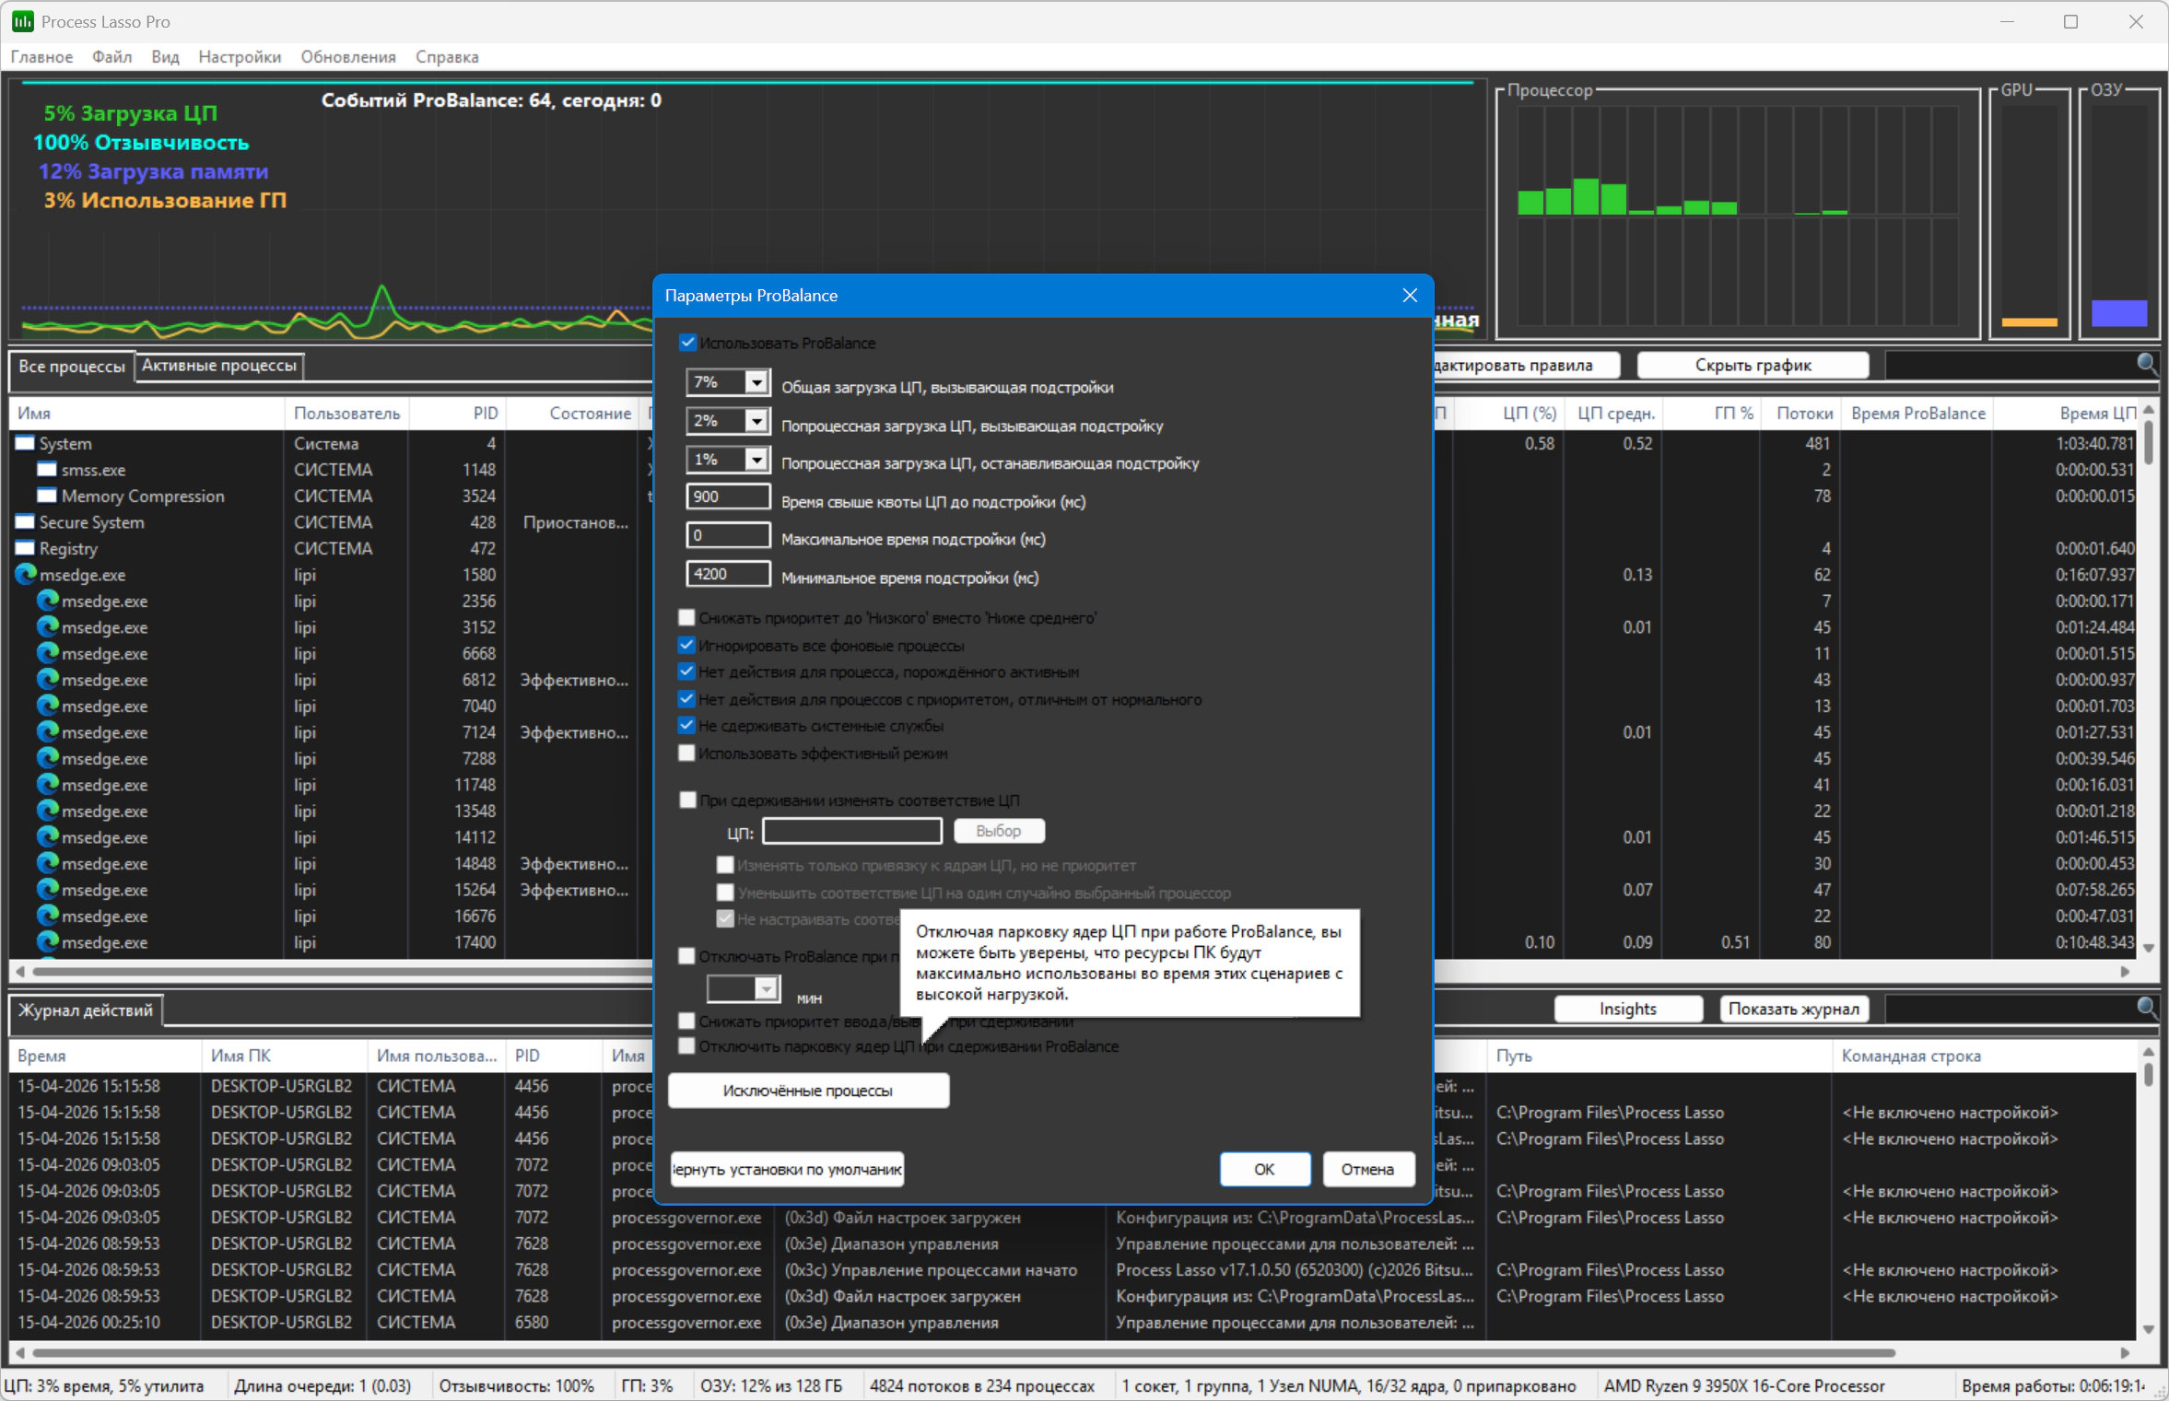Click the search magnifier icon in log panel
The height and width of the screenshot is (1401, 2169).
(x=2146, y=1009)
